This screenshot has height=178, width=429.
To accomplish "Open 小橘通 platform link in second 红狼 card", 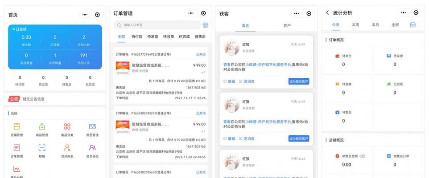I will (268, 122).
